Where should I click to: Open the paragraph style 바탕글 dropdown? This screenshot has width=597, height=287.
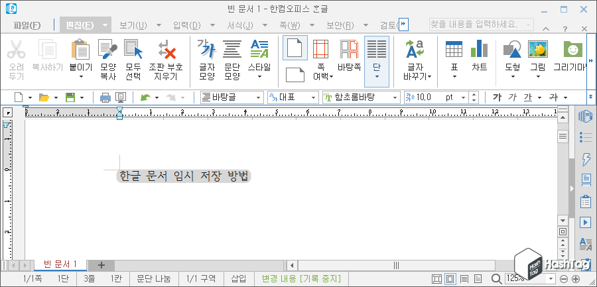pyautogui.click(x=259, y=97)
